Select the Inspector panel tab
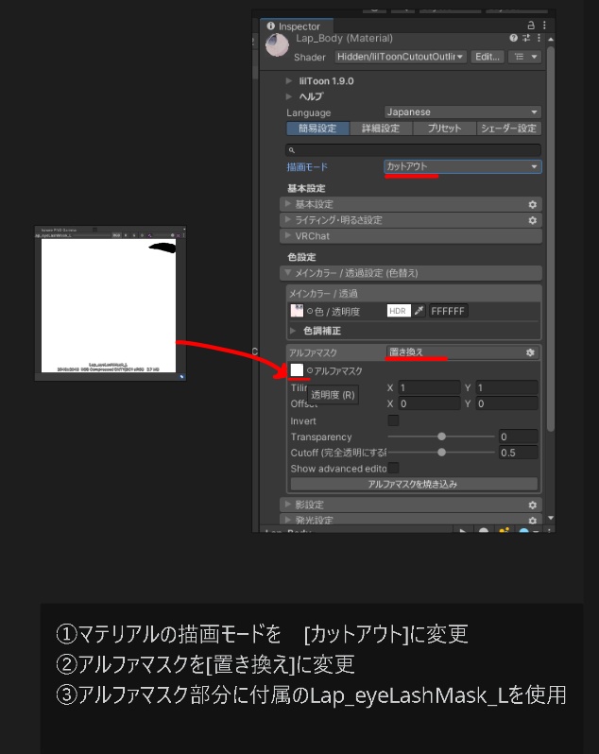Image resolution: width=599 pixels, height=754 pixels. pyautogui.click(x=297, y=26)
